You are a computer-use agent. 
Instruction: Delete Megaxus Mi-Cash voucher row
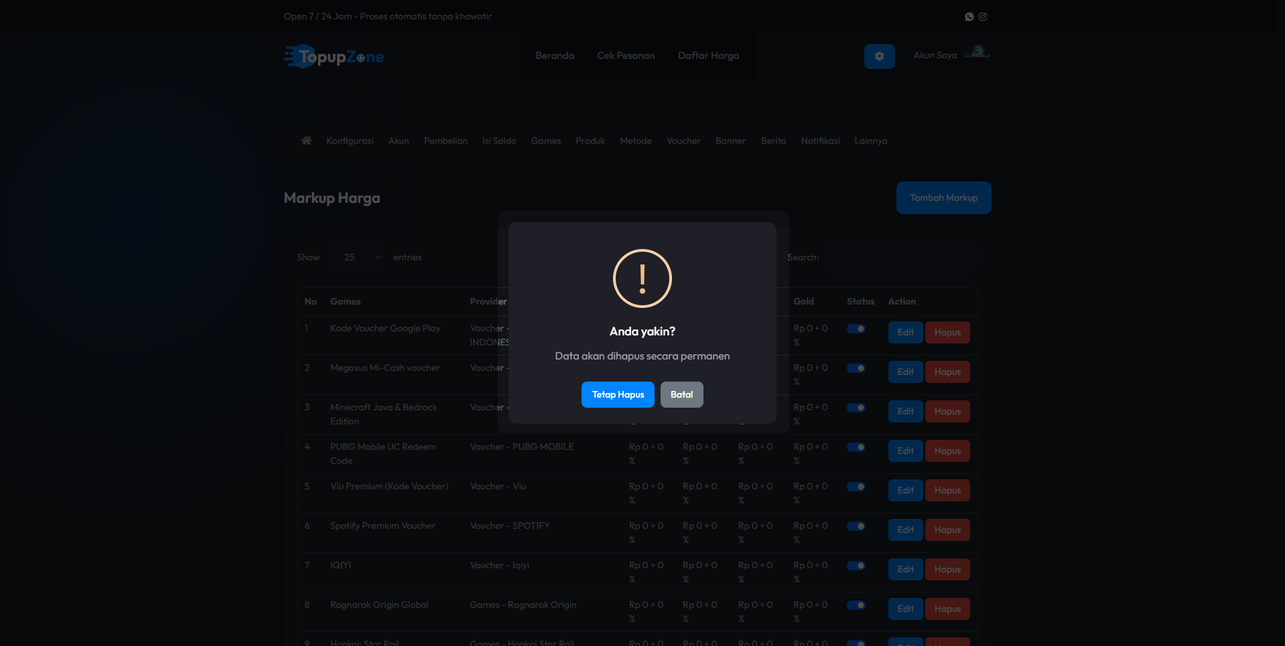[947, 372]
